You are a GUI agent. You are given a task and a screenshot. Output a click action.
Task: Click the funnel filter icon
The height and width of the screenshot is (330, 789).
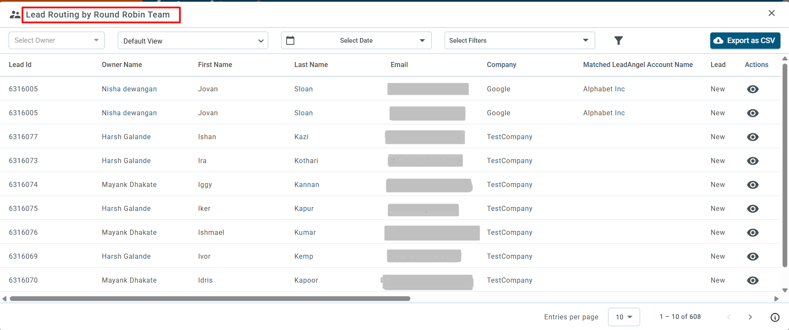(618, 41)
